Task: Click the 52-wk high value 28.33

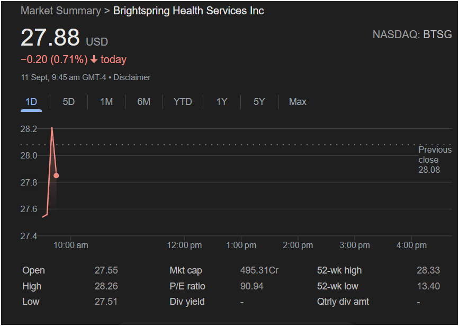Action: pyautogui.click(x=428, y=270)
